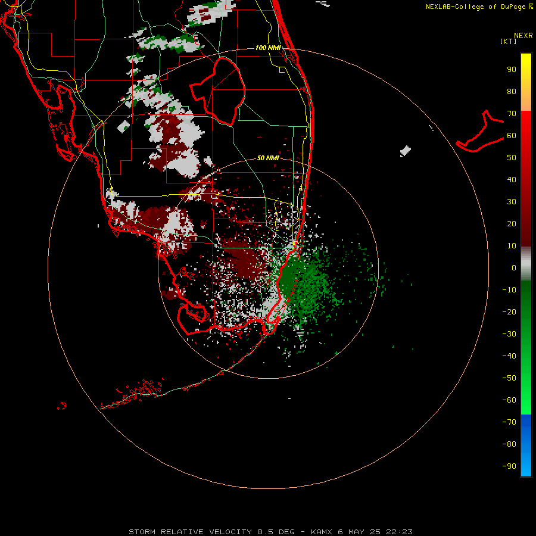Viewport: 536px width, 536px height.
Task: Click the 50 NMI range ring label
Action: [x=268, y=158]
